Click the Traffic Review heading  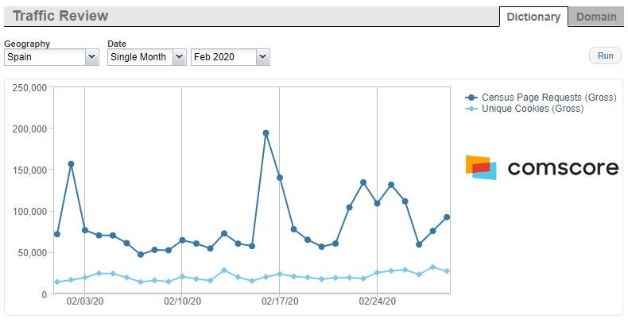[x=60, y=16]
